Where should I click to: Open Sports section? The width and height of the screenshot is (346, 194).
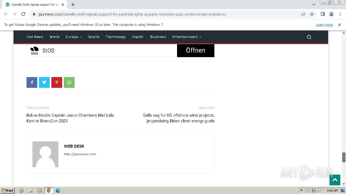click(94, 37)
